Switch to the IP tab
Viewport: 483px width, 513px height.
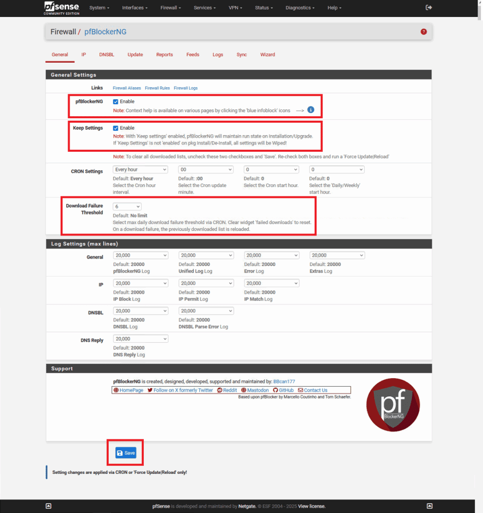pos(84,55)
